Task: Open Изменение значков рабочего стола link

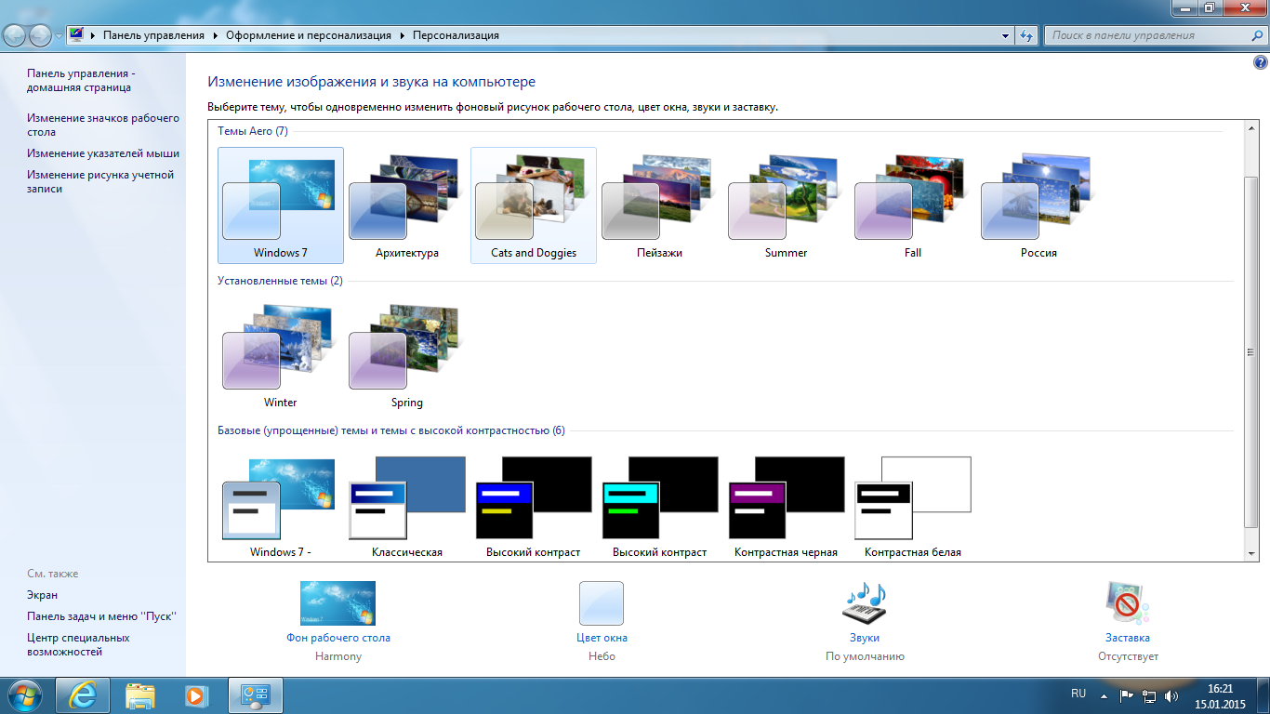Action: point(103,125)
